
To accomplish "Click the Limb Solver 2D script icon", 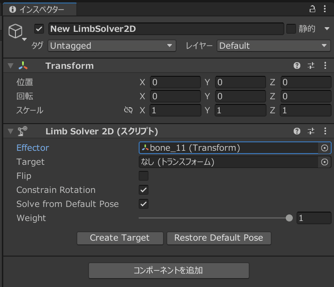I will coord(22,131).
